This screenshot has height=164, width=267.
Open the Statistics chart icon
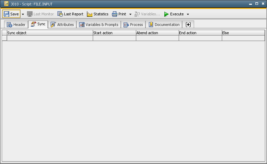pos(90,14)
